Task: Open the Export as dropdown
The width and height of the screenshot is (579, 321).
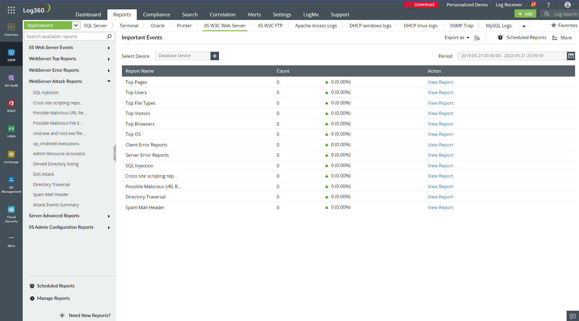Action: pos(457,38)
